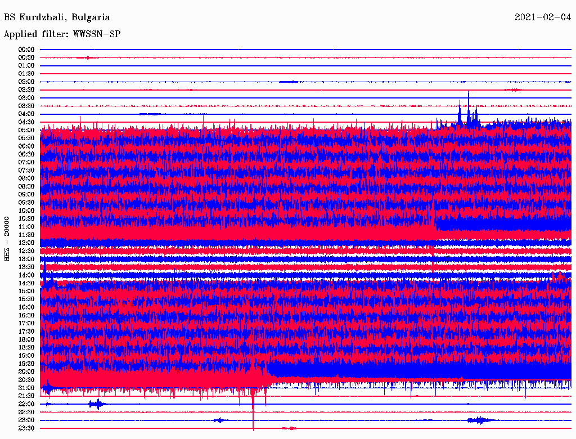Click the 18:00 time label

(x=26, y=340)
